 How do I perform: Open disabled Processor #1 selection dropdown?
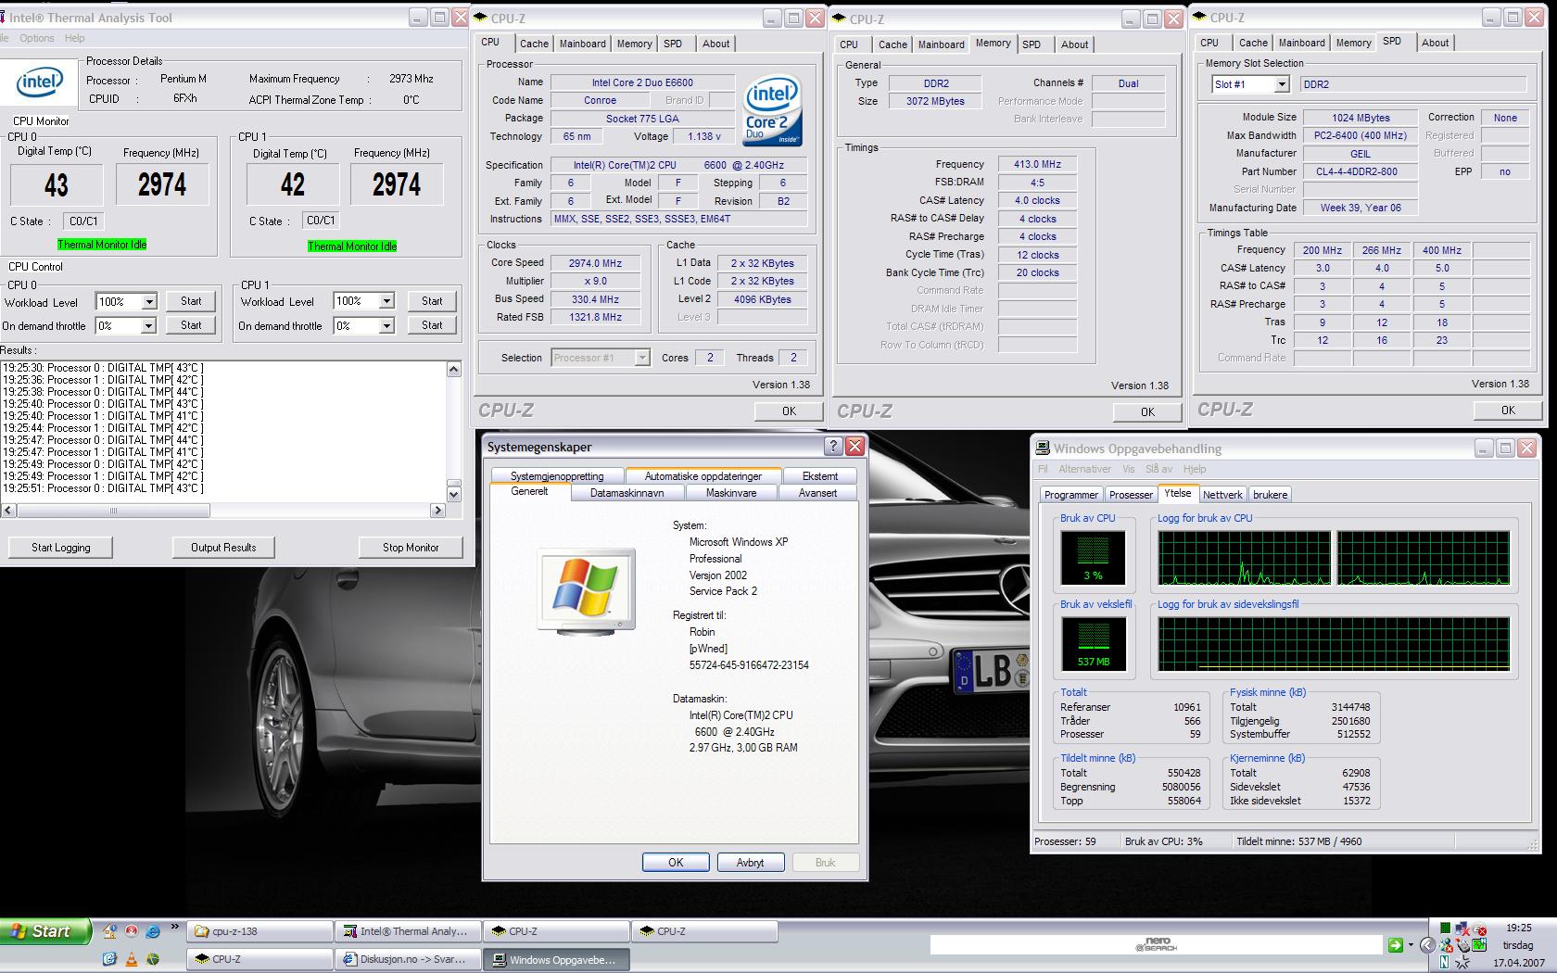point(641,358)
